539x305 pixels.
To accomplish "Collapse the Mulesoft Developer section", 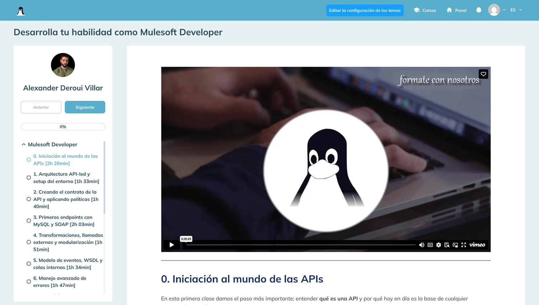I will point(24,144).
